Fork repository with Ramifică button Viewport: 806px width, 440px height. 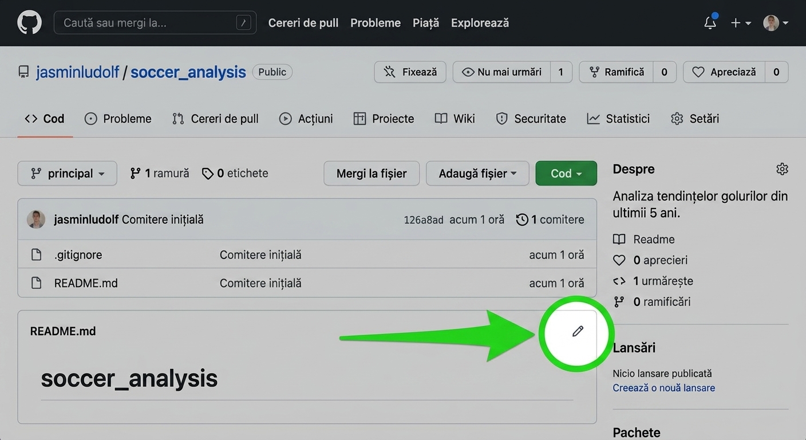(617, 72)
